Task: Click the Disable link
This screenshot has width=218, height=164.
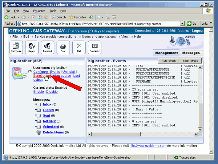Action: pos(52,92)
